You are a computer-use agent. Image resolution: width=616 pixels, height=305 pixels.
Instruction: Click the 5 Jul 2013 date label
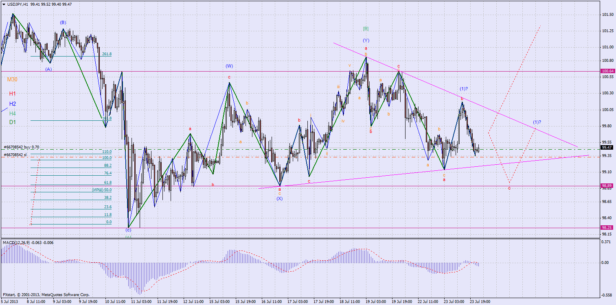9,302
